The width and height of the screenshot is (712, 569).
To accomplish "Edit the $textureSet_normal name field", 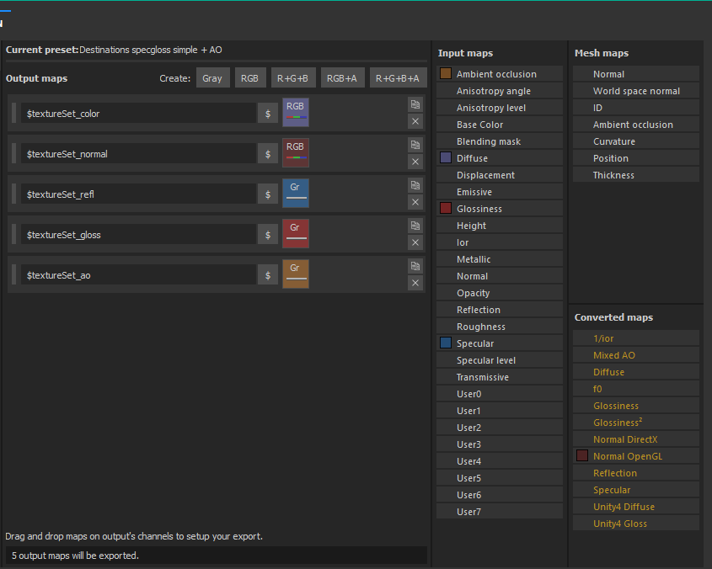I will (x=138, y=153).
